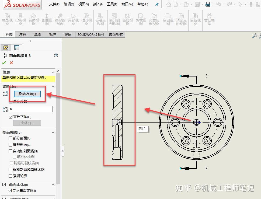Click the Print icon
This screenshot has width=261, height=199.
(x=208, y=4)
